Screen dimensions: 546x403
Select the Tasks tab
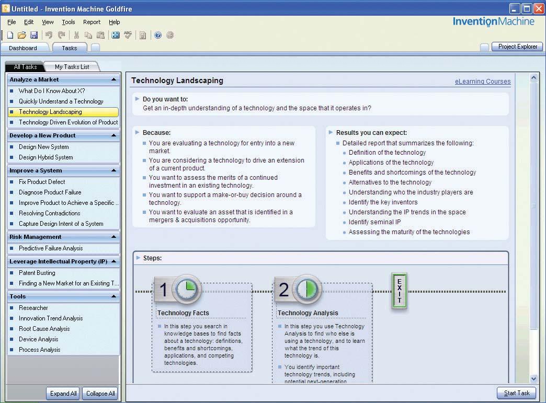point(69,48)
